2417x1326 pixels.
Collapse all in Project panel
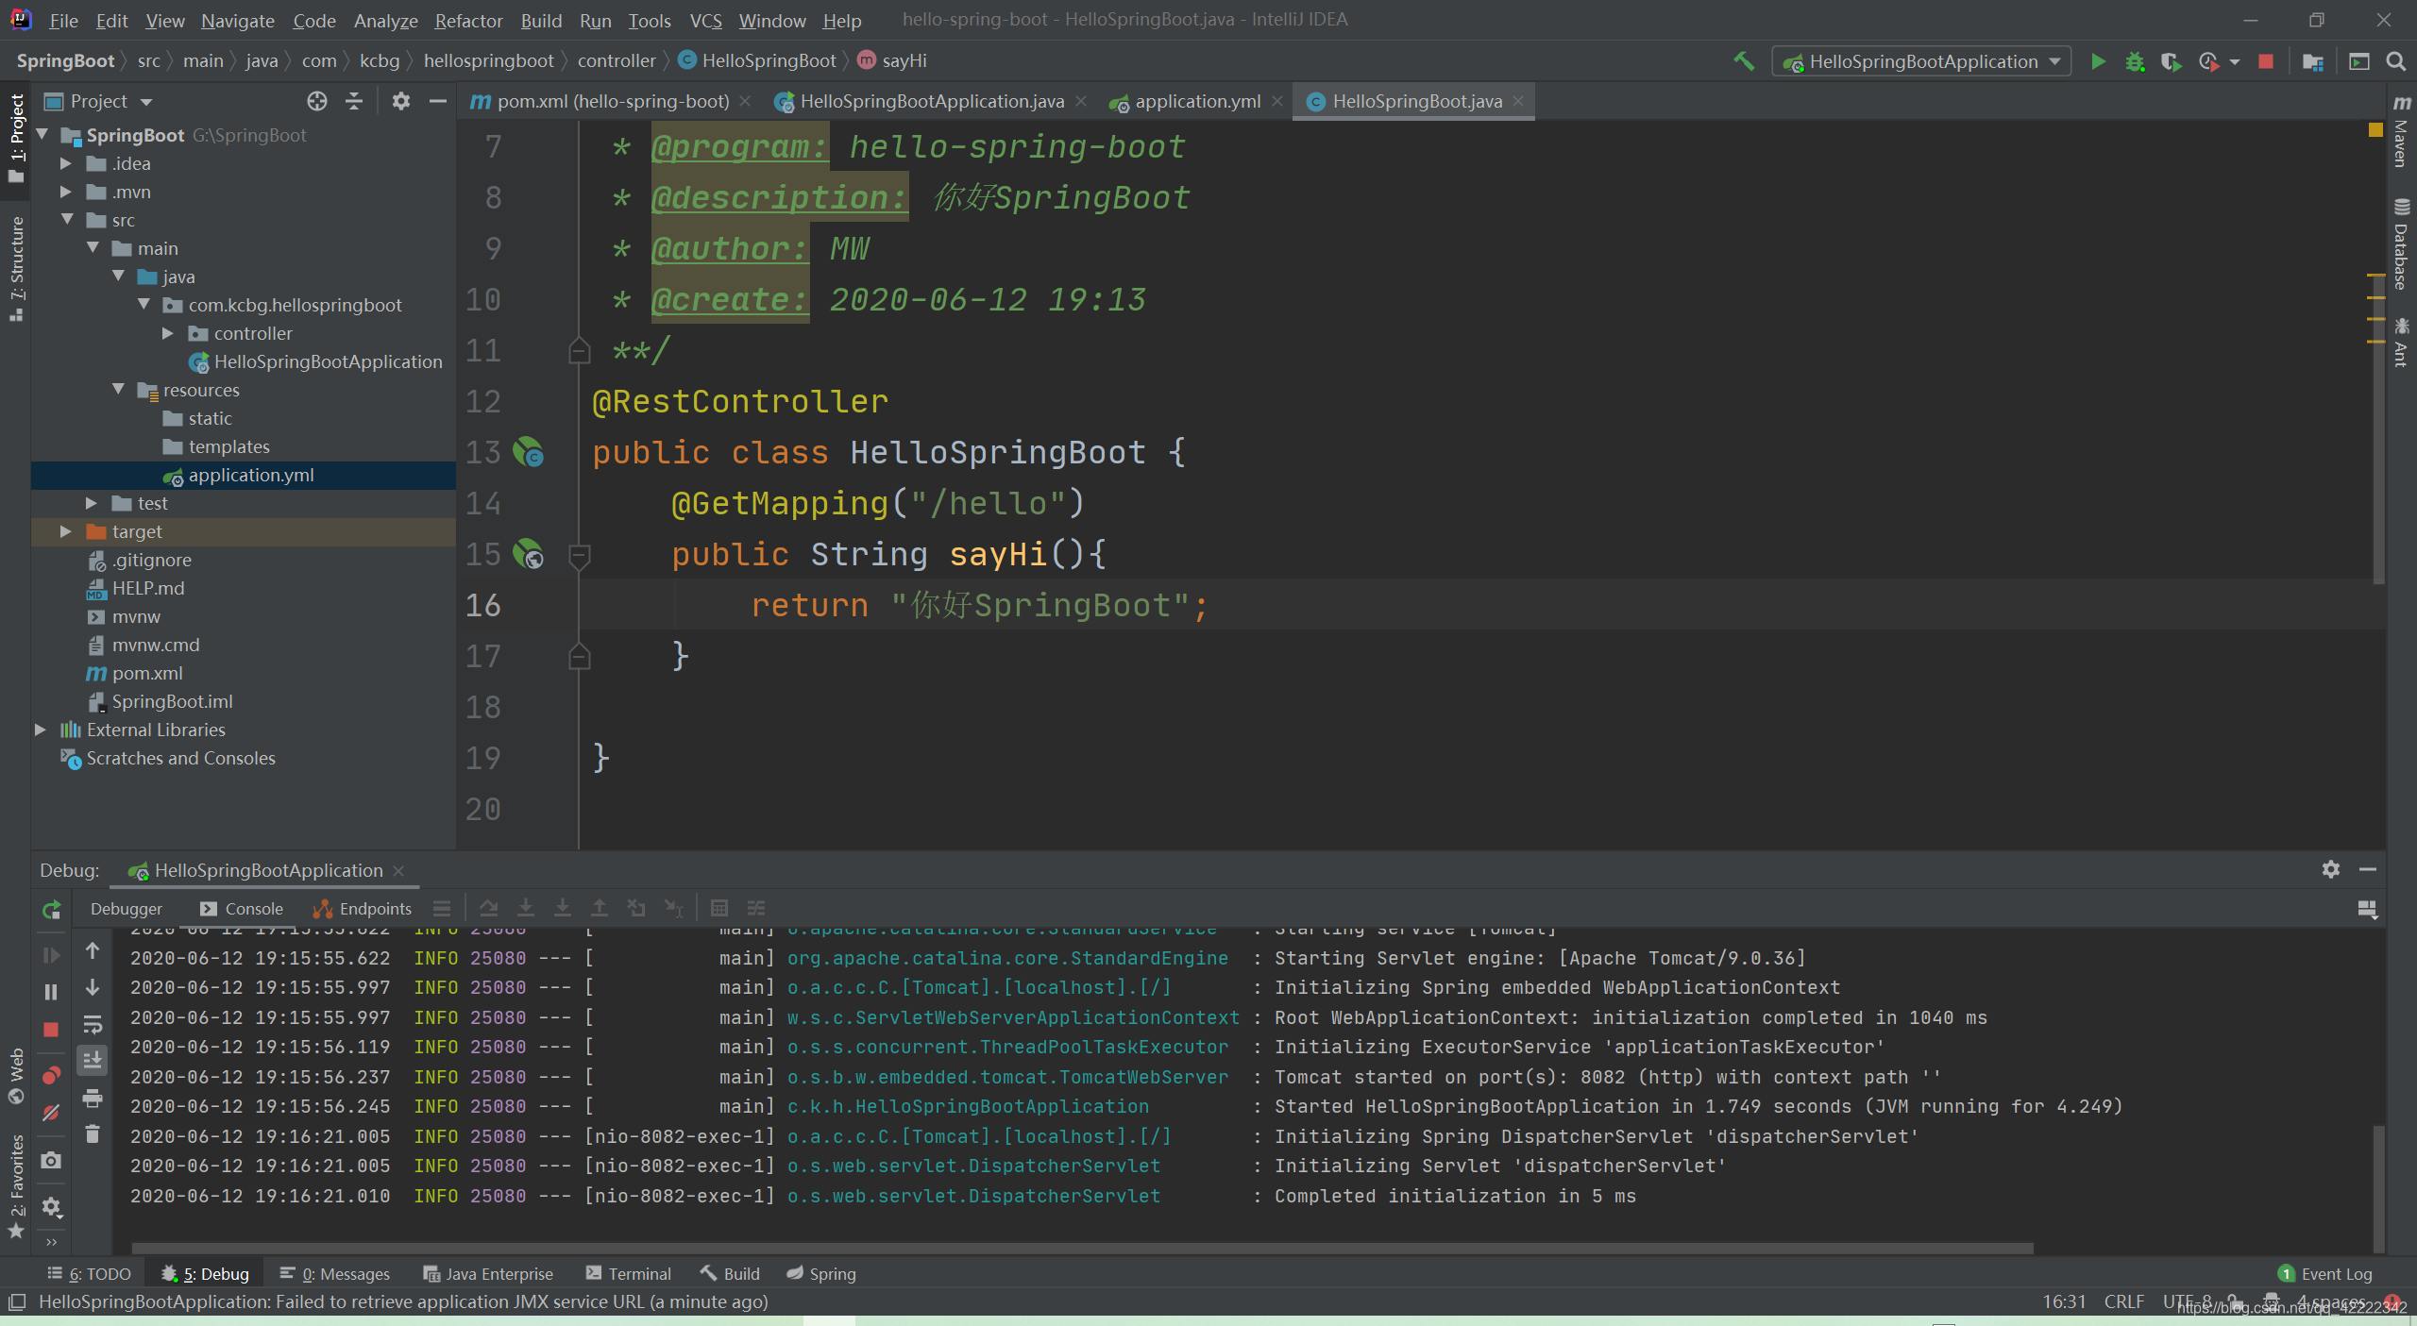coord(354,101)
